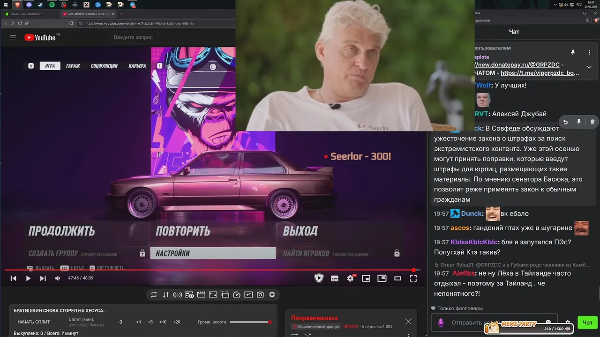Click the green Чат send button
The width and height of the screenshot is (600, 337).
pyautogui.click(x=587, y=322)
